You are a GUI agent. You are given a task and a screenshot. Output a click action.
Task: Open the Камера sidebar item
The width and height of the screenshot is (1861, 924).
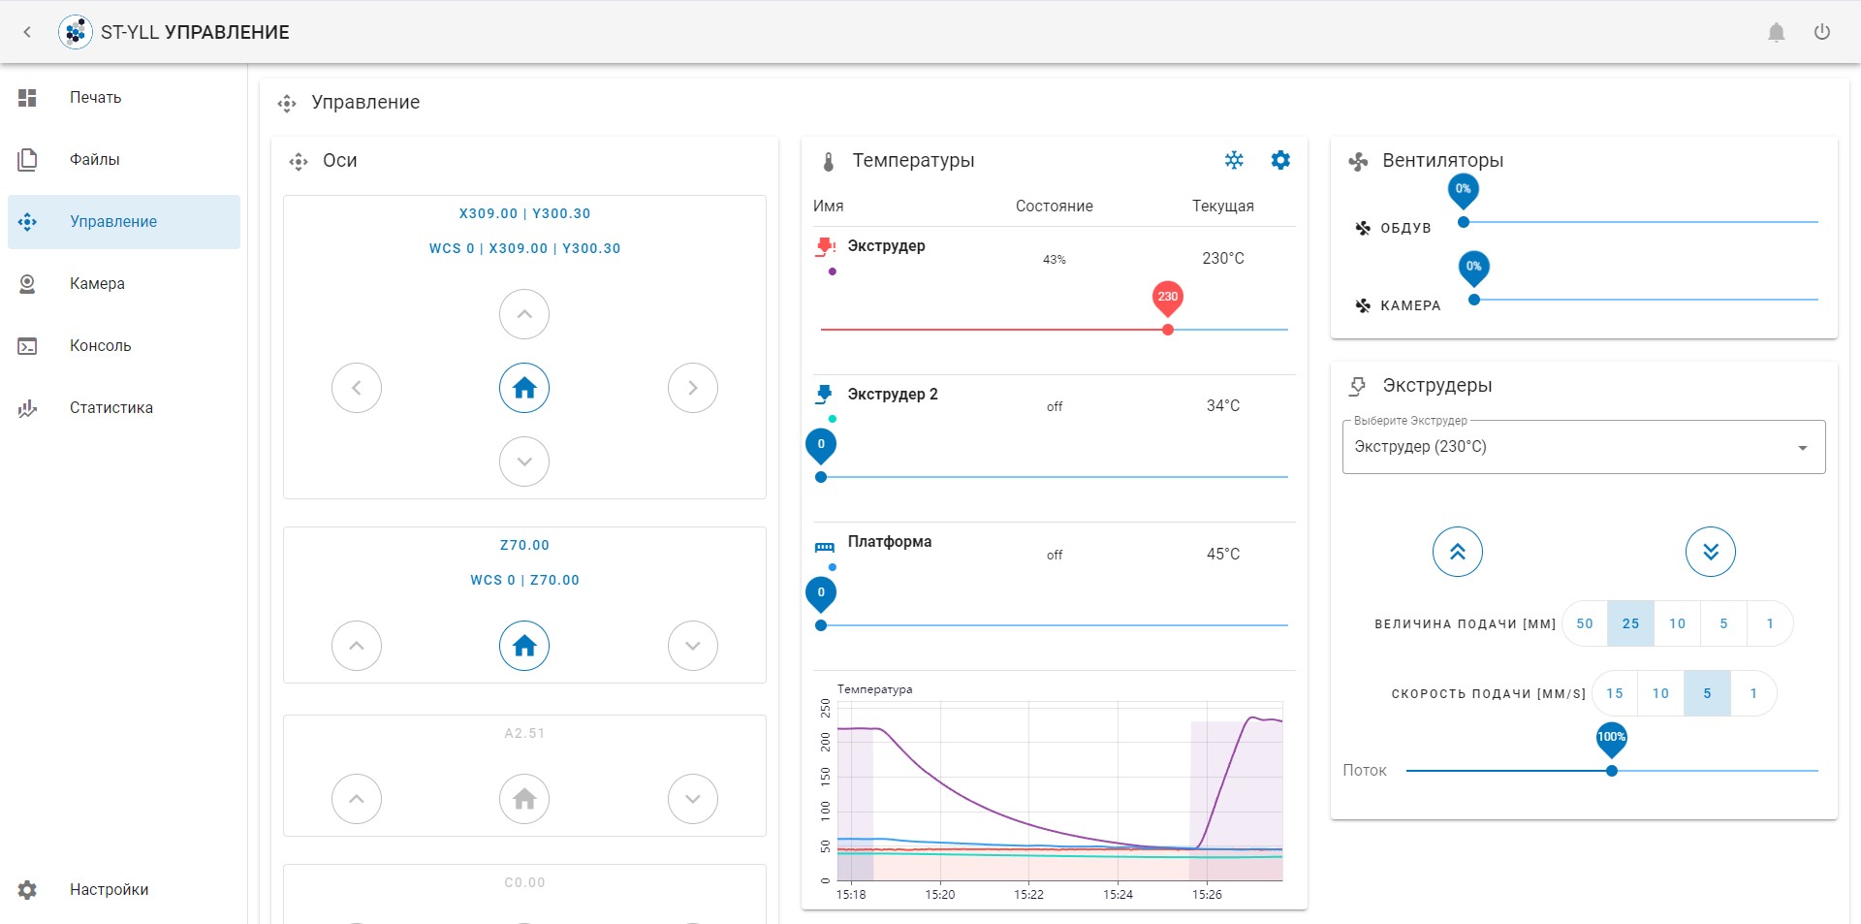124,283
